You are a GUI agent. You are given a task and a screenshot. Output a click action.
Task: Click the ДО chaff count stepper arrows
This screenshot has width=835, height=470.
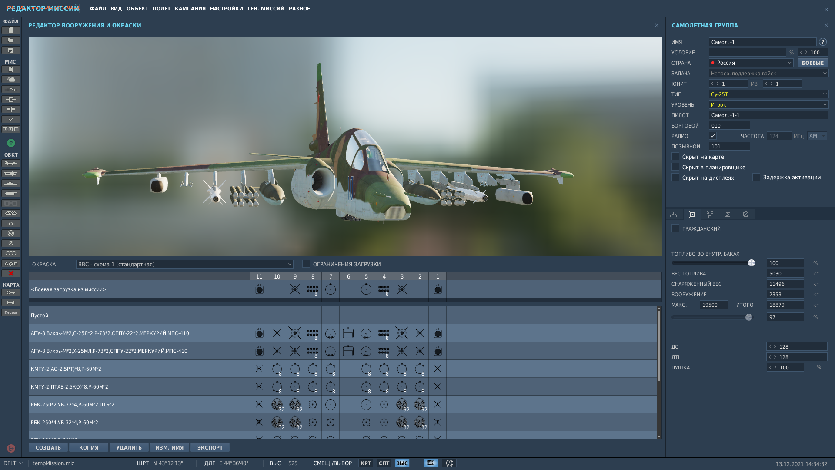tap(772, 346)
